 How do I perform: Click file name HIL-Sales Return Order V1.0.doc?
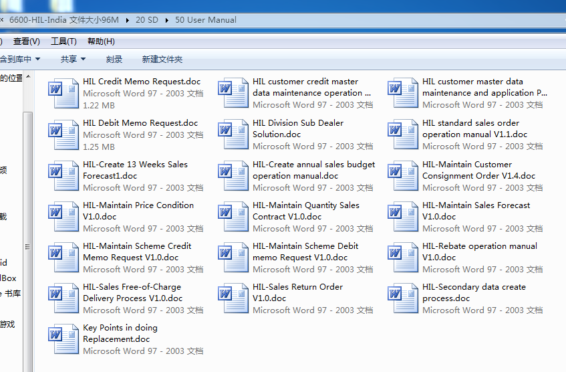298,292
